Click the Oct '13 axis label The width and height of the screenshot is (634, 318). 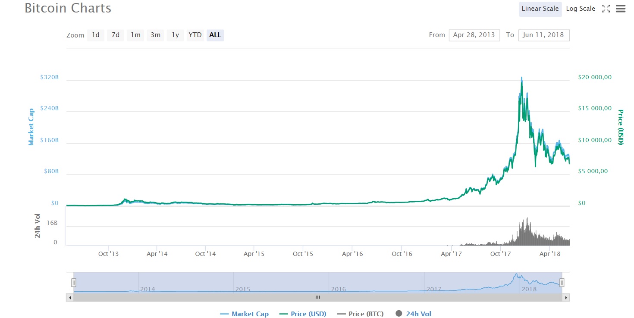click(x=108, y=254)
